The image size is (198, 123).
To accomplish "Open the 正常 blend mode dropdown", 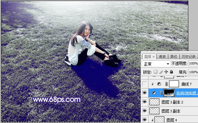I will coord(156,64).
